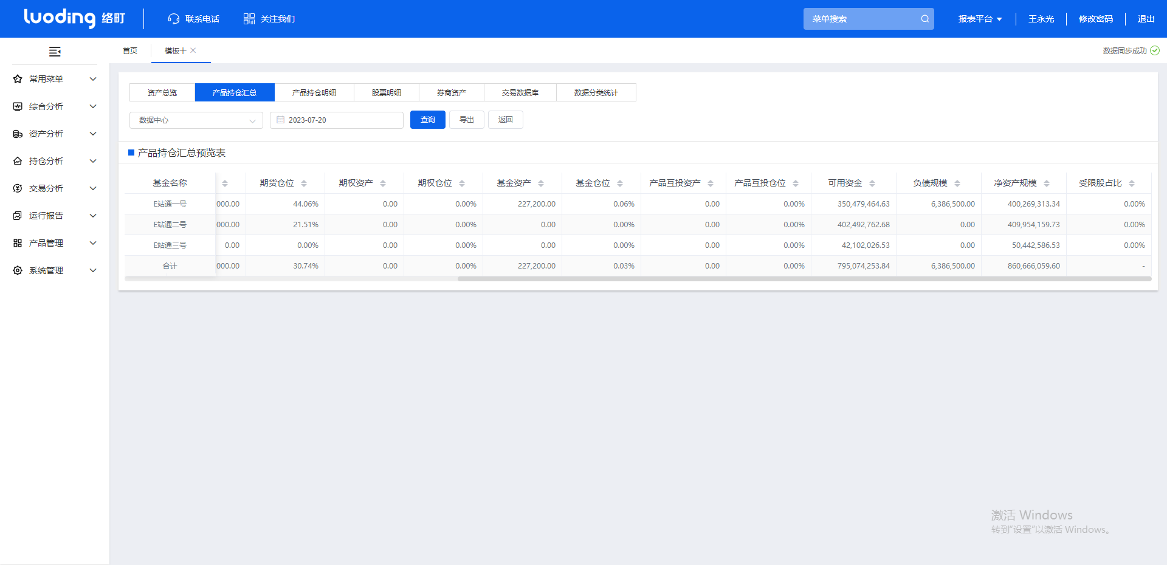Image resolution: width=1167 pixels, height=565 pixels.
Task: Sort by 受限股占比 column
Action: tap(1132, 183)
